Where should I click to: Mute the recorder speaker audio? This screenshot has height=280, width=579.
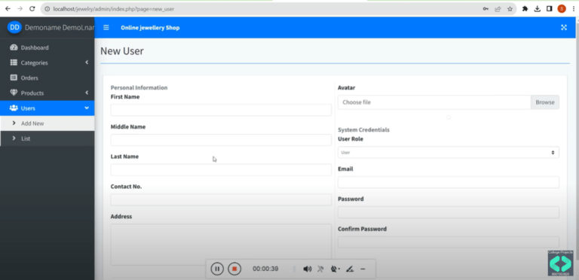308,269
